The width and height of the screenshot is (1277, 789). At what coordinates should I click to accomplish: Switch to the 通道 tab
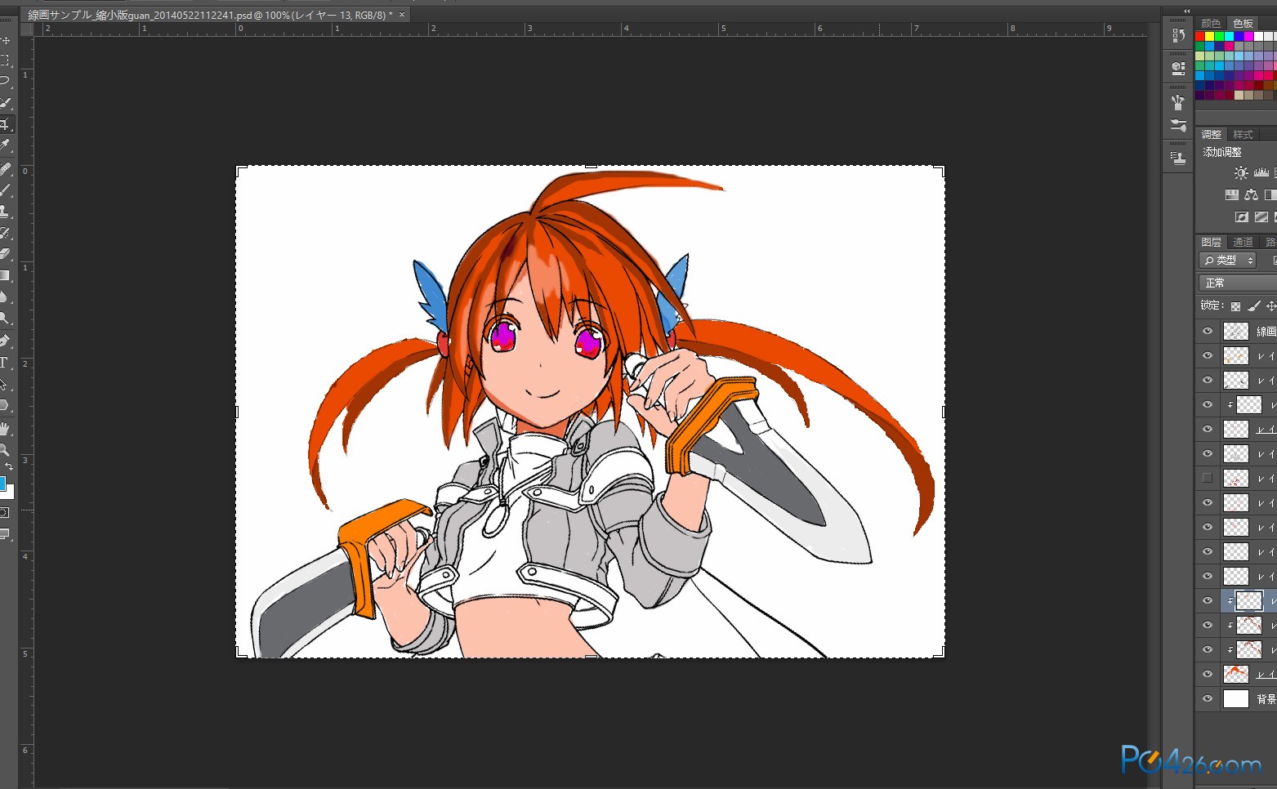(1243, 242)
